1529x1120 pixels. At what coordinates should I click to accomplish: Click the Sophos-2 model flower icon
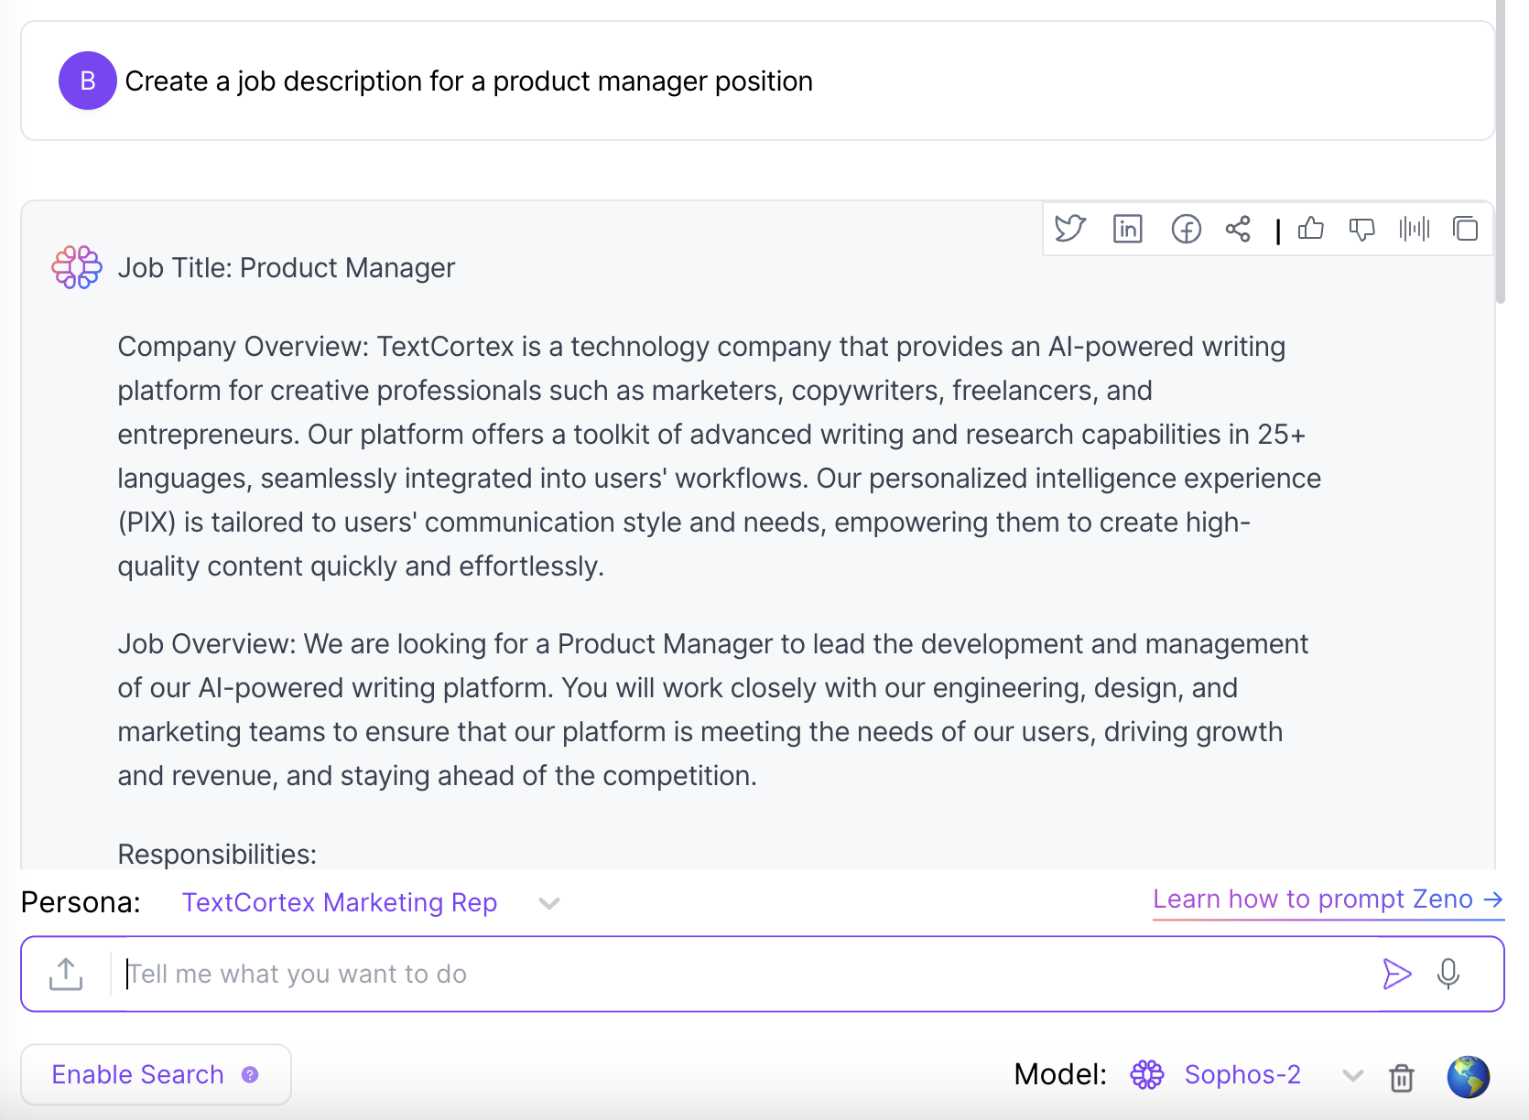tap(1146, 1074)
